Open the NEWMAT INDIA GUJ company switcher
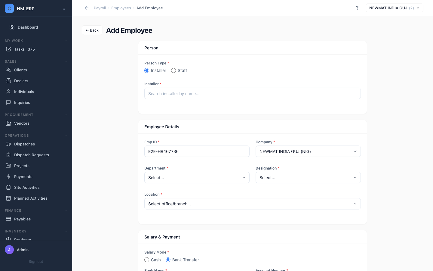 [x=395, y=8]
